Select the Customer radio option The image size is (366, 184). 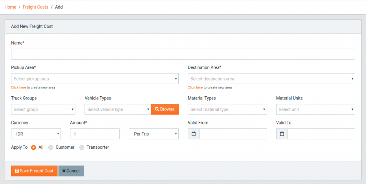coord(51,147)
